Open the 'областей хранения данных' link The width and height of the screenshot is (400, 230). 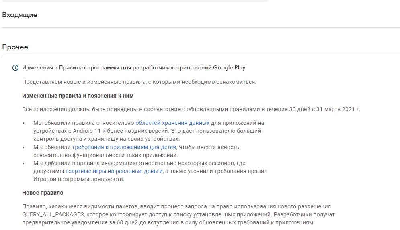click(172, 123)
